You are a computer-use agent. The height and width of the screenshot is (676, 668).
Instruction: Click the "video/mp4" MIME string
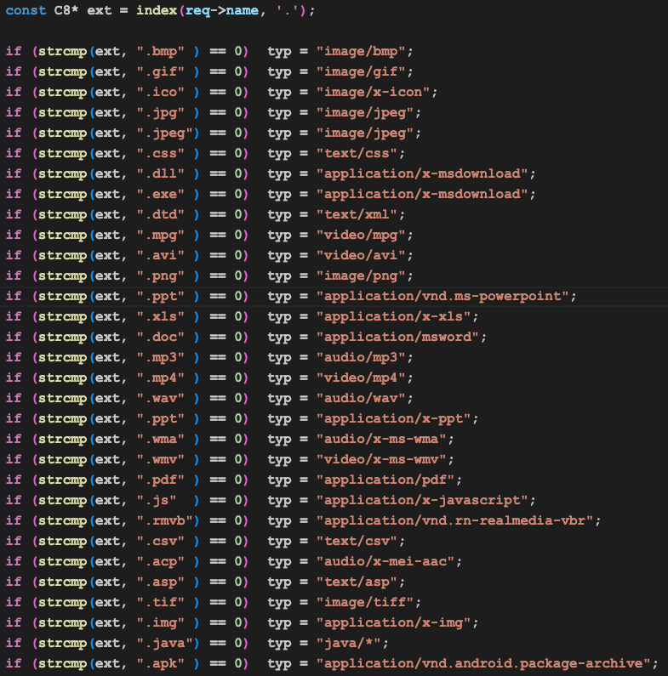[363, 378]
